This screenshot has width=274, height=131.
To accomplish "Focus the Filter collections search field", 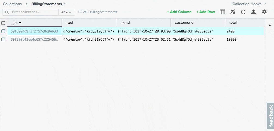I will click(34, 12).
